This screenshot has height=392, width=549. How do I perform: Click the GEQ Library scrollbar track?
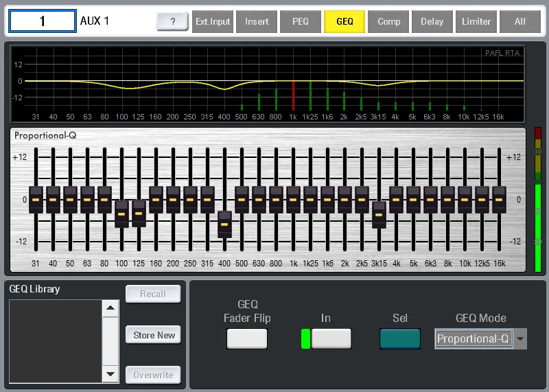point(110,341)
